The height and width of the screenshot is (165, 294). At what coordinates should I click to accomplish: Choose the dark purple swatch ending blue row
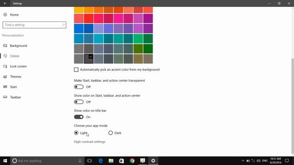(148, 28)
